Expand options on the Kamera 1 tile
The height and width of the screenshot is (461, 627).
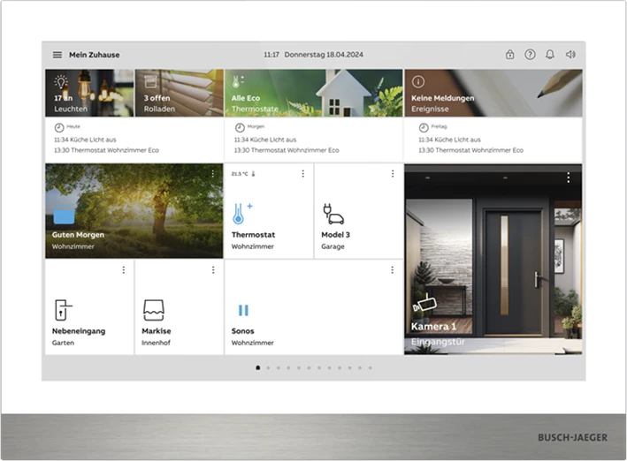click(569, 178)
